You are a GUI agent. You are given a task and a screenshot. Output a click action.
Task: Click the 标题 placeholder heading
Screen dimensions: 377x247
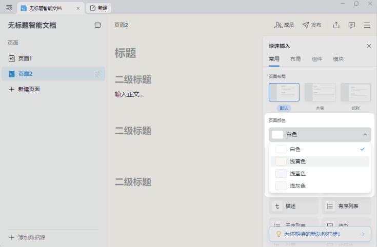click(125, 53)
